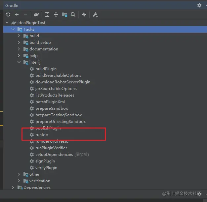The image size is (207, 202).
Task: Click the gear icon beside listProductsReleases
Action: (x=32, y=95)
